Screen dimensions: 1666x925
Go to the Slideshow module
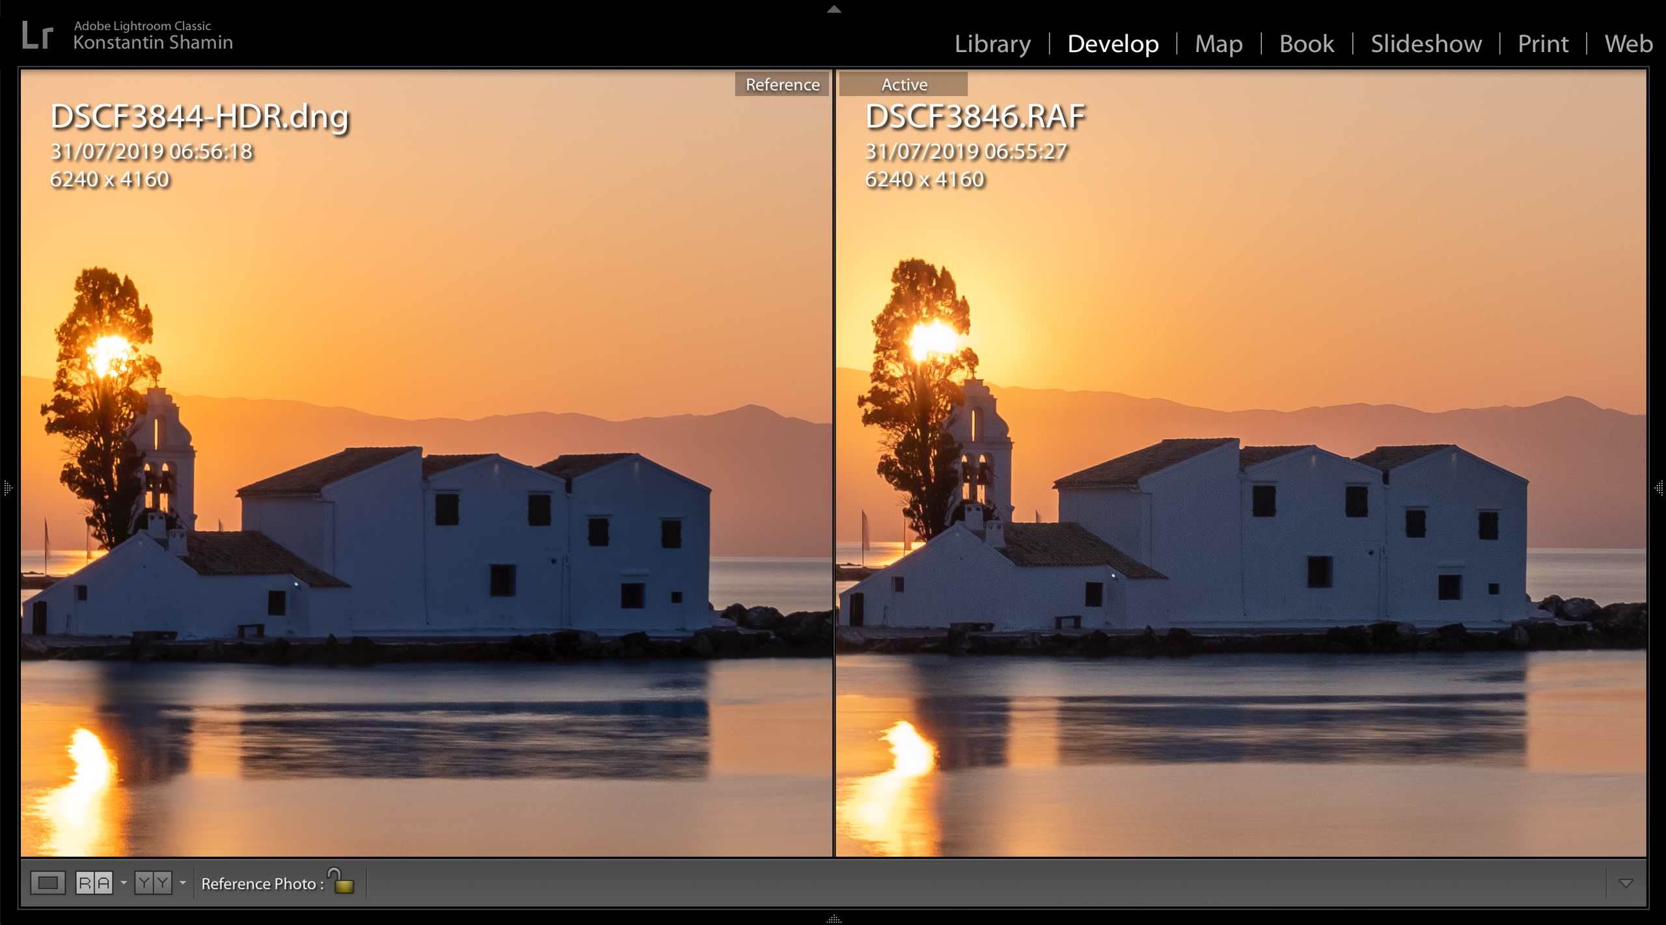tap(1426, 44)
